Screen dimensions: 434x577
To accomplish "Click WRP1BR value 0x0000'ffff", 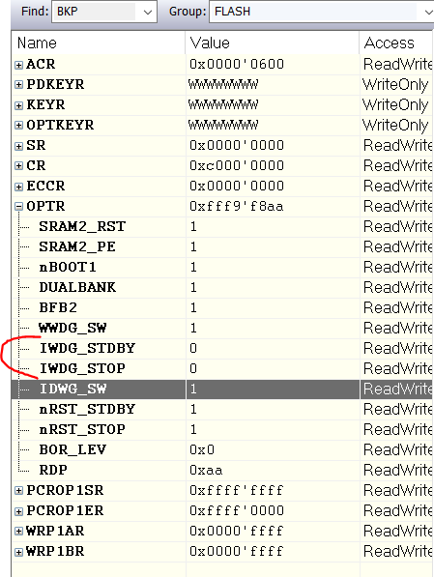I will pyautogui.click(x=237, y=552).
